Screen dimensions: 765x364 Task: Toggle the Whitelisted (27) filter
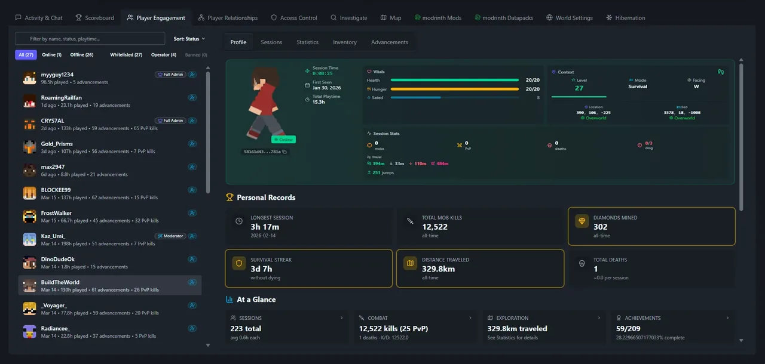click(x=126, y=54)
